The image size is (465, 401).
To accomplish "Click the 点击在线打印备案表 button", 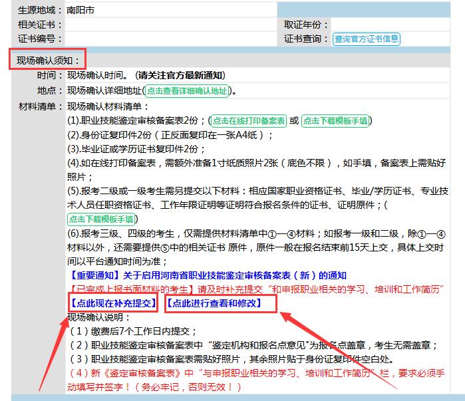I will pos(248,120).
